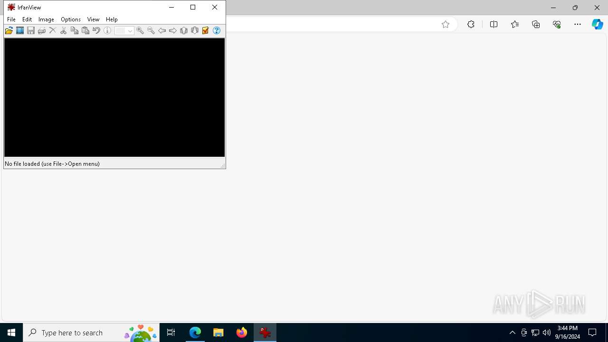
Task: Click the previous page up-arrow icon
Action: pyautogui.click(x=184, y=30)
